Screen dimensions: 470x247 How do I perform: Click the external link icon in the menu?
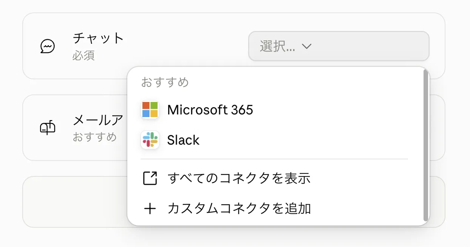[150, 178]
